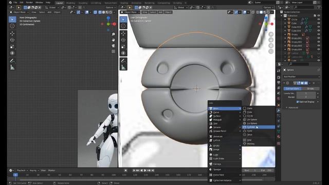Choose Monkey in the Mesh submenu
The width and height of the screenshot is (329, 185).
tap(258, 144)
